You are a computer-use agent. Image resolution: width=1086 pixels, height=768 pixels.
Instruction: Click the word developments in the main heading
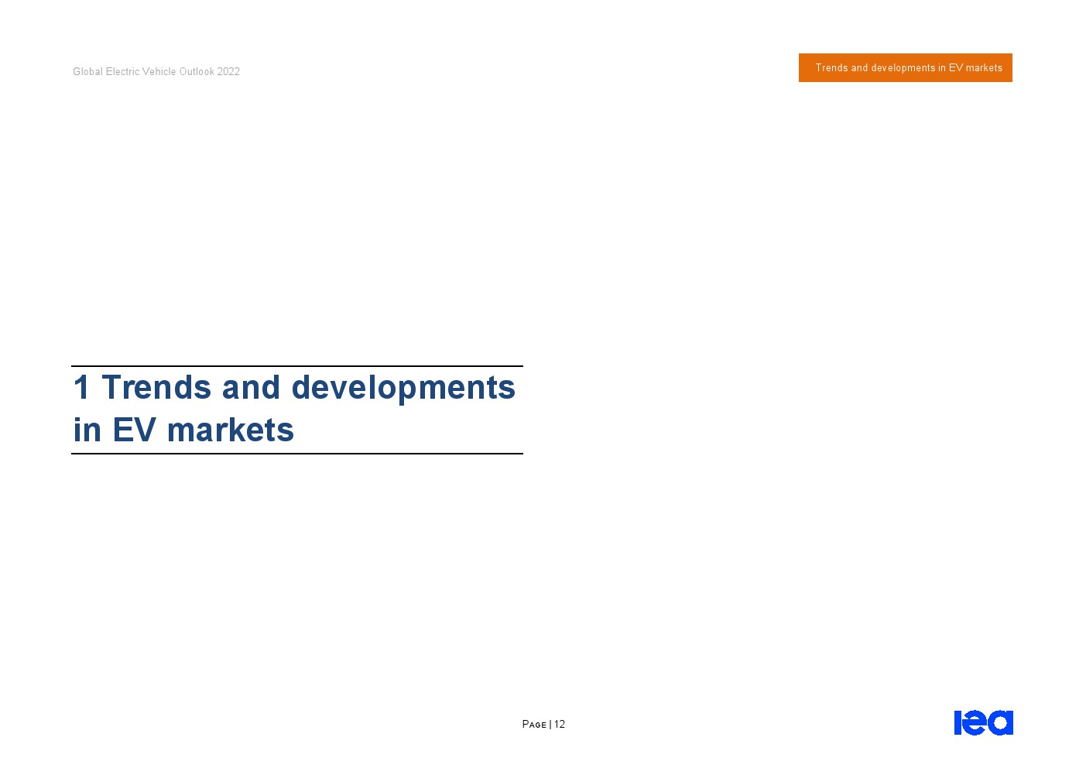[x=403, y=388]
